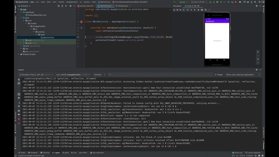Screen dimensions: 279x157
Task: Rotate emulator right icon
Action: [187, 10]
